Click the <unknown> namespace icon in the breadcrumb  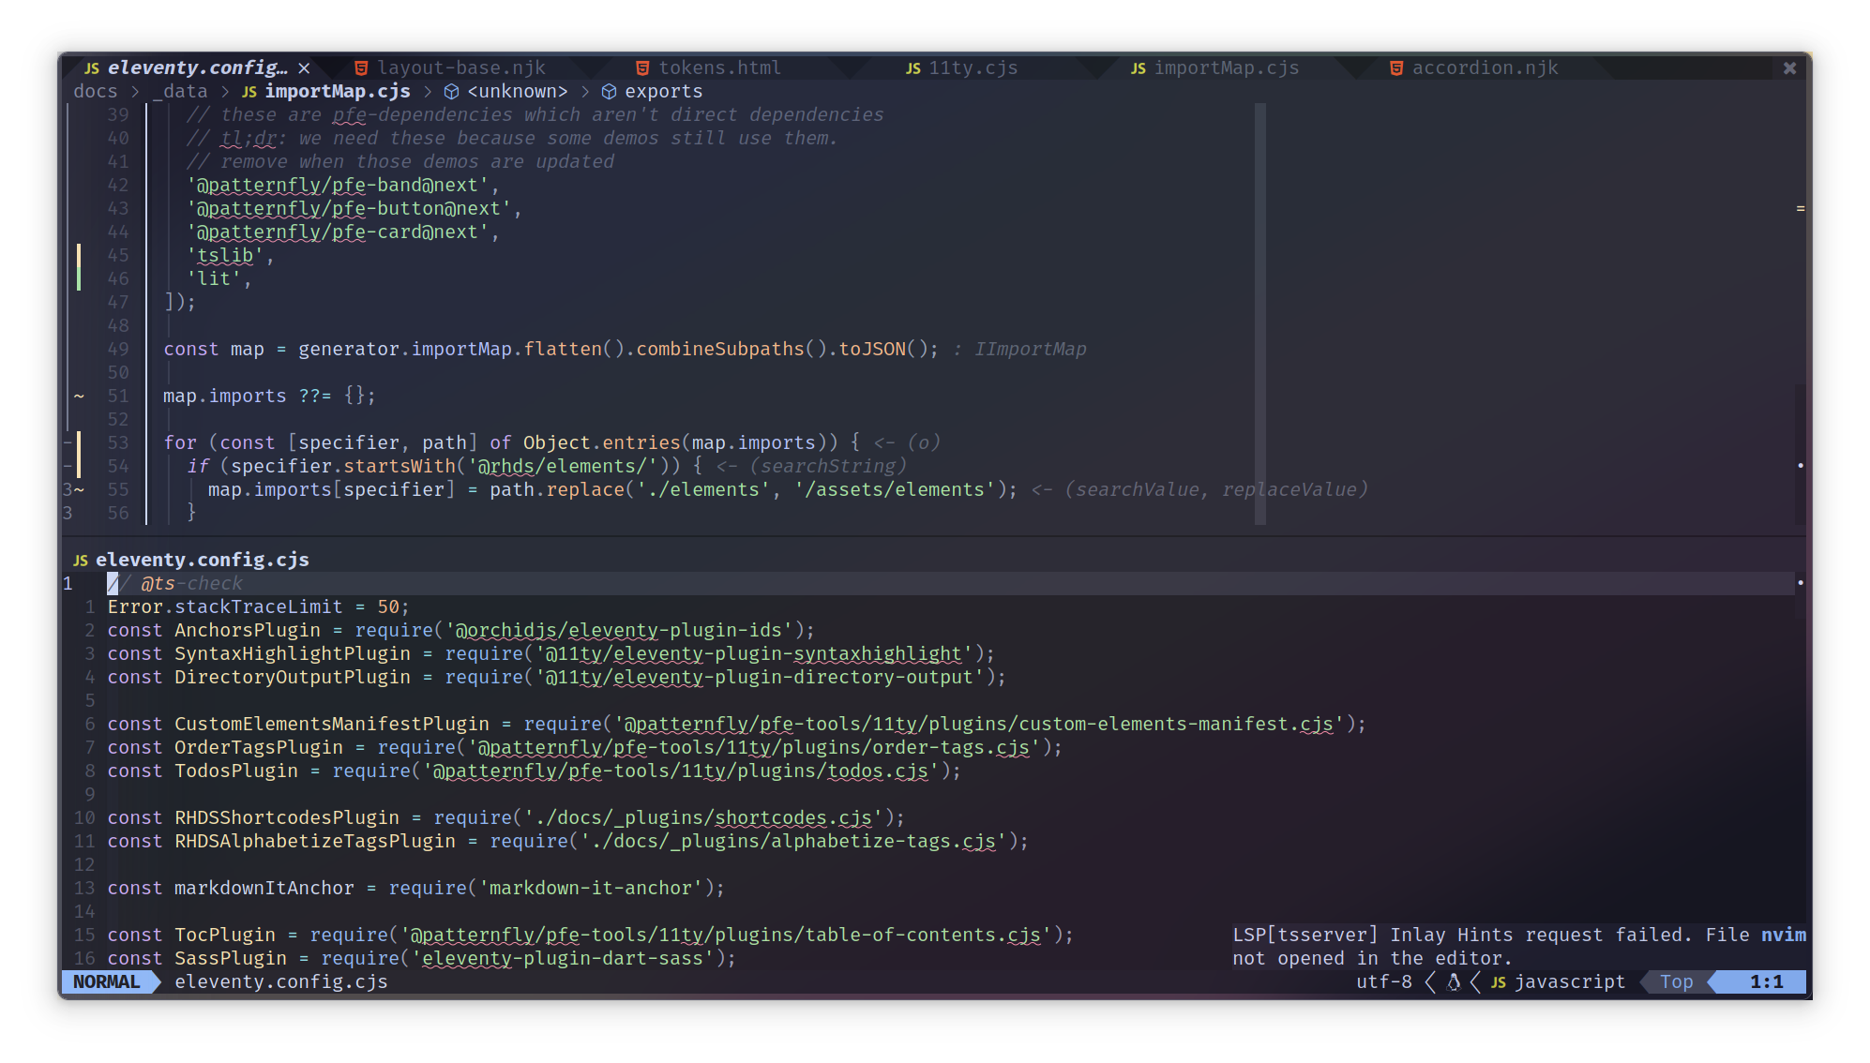coord(452,91)
